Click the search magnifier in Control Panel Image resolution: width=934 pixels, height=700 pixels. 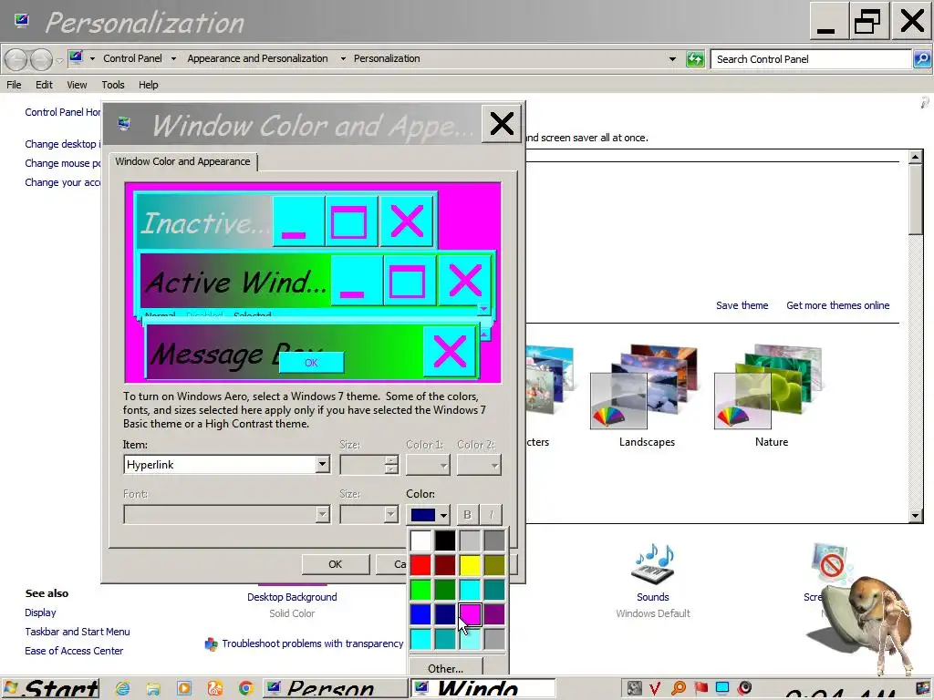(922, 59)
